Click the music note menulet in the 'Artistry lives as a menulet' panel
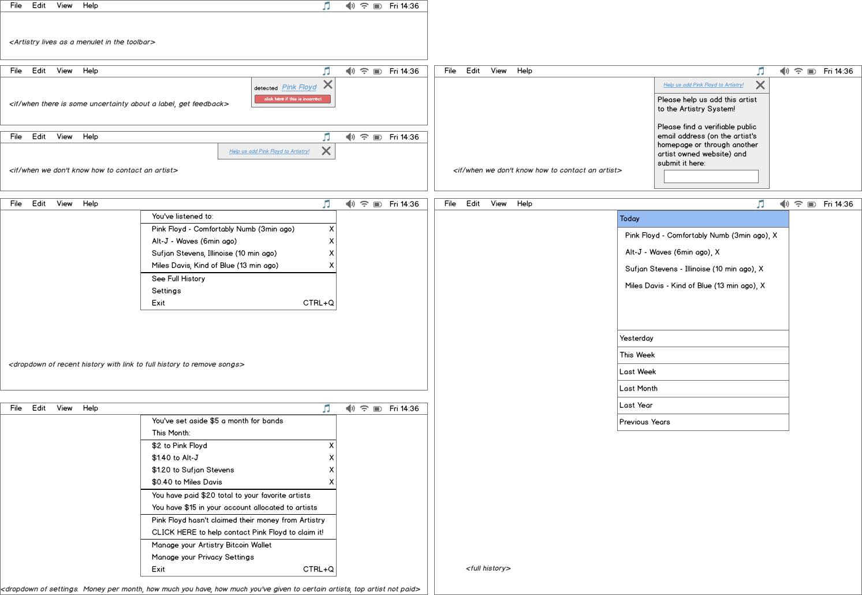The width and height of the screenshot is (862, 595). pos(326,6)
